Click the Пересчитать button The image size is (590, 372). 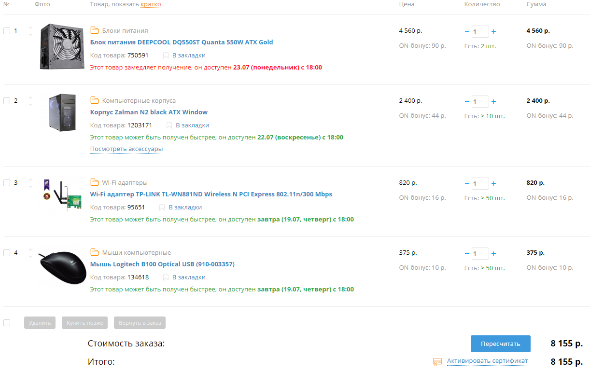point(501,344)
